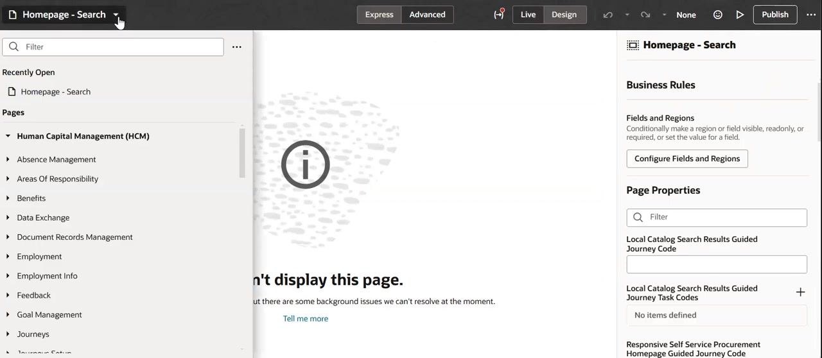Click the Tell me more link
This screenshot has height=358, width=822.
306,318
